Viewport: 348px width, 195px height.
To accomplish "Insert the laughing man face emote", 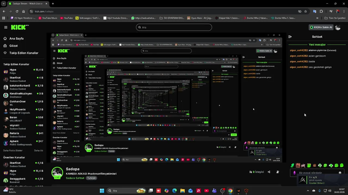I will point(298,165).
